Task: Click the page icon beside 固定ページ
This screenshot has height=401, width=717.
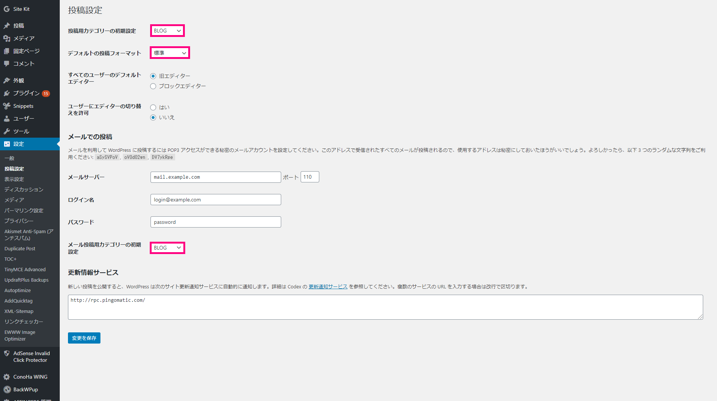Action: [7, 51]
